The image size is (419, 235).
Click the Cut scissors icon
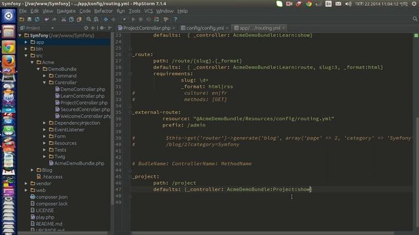click(64, 19)
